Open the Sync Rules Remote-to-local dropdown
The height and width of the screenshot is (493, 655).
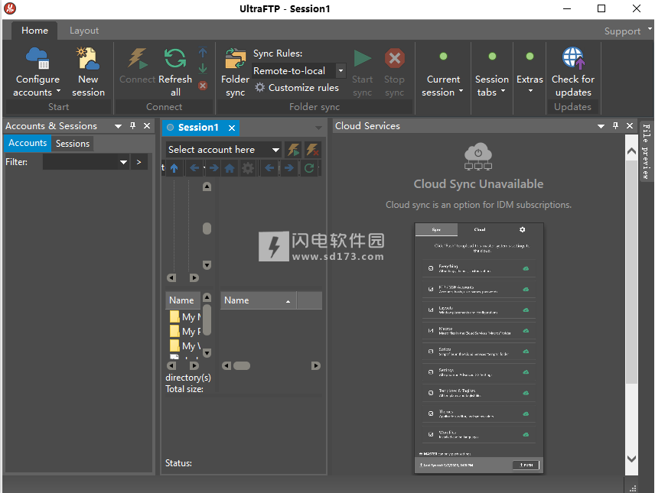pyautogui.click(x=341, y=71)
